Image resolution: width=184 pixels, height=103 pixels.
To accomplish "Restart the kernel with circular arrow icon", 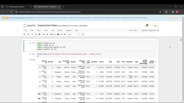I will click(x=61, y=34).
